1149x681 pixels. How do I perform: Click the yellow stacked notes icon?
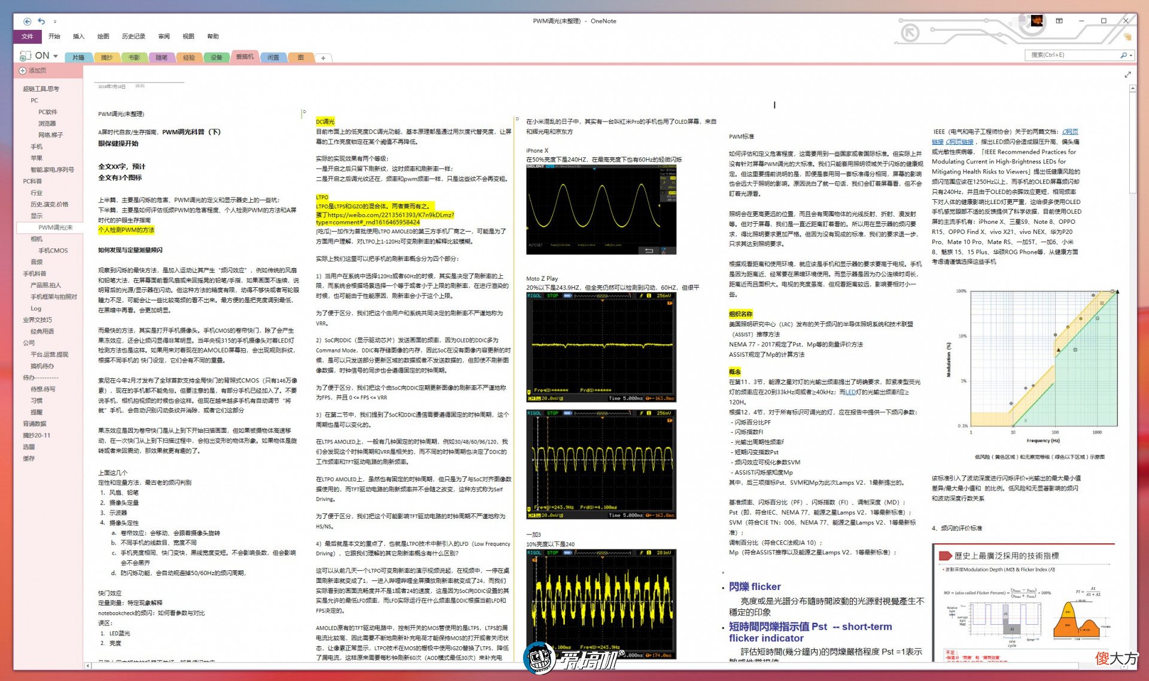pos(1127,37)
